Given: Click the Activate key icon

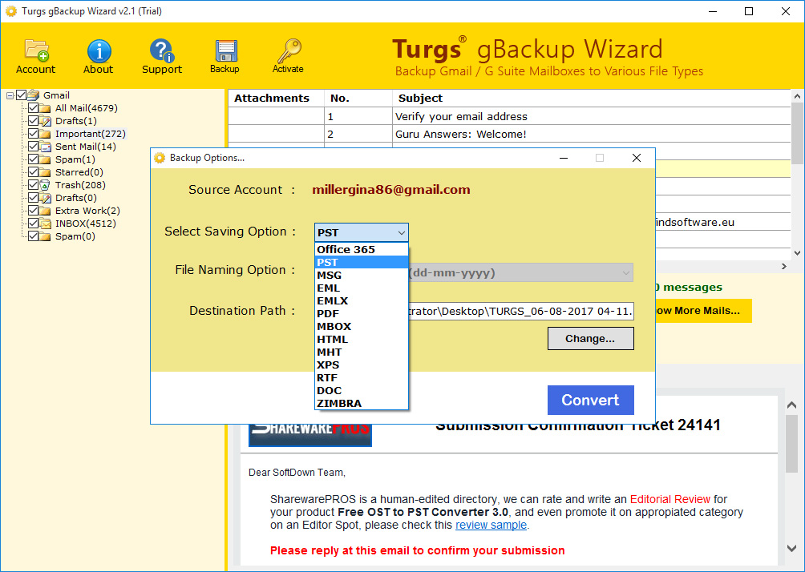Looking at the screenshot, I should (x=288, y=51).
